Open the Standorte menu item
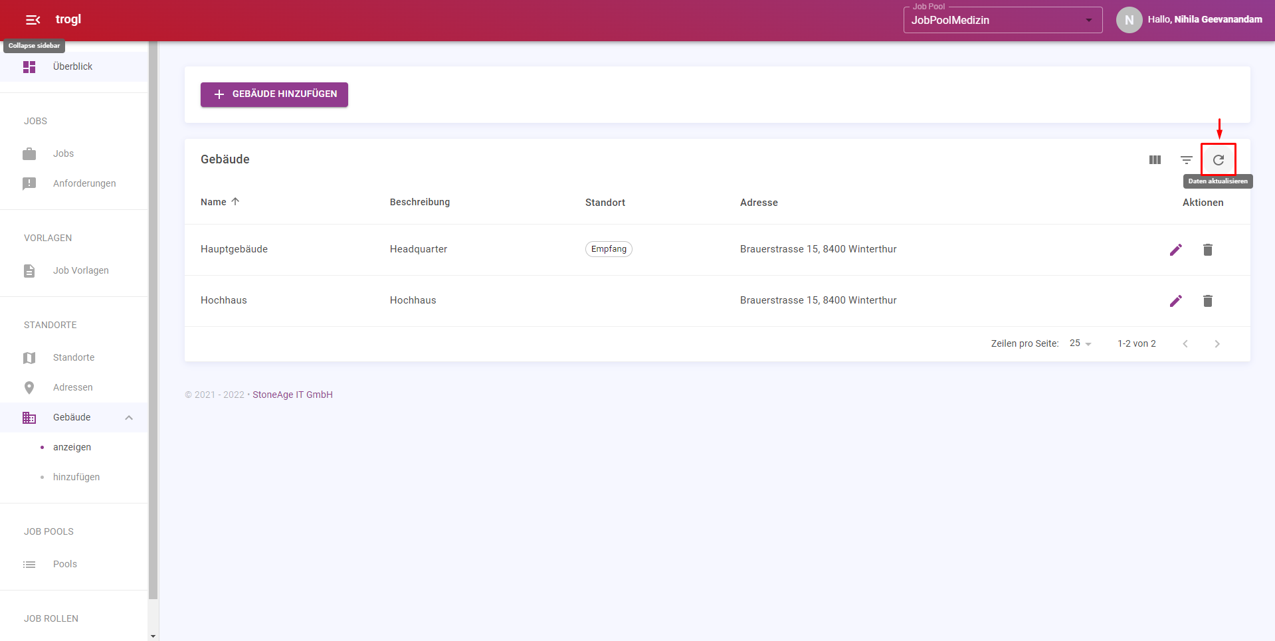 click(x=74, y=357)
